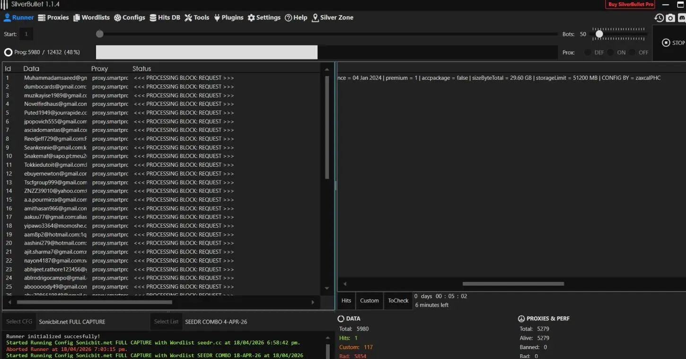Select bot row with Id 5

161,112
